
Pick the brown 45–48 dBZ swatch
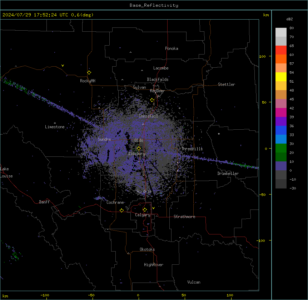pyautogui.click(x=281, y=94)
